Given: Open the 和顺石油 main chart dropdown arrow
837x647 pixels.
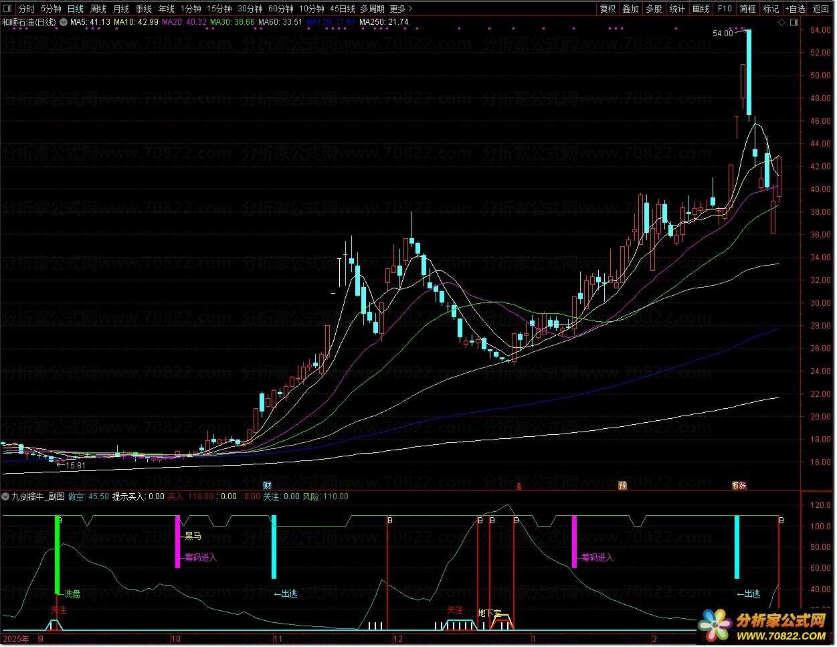Looking at the screenshot, I should 64,22.
